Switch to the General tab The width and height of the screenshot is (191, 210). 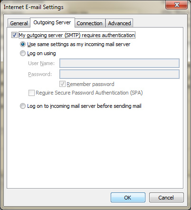19,23
